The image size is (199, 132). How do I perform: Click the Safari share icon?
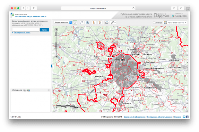pyautogui.click(x=174, y=8)
